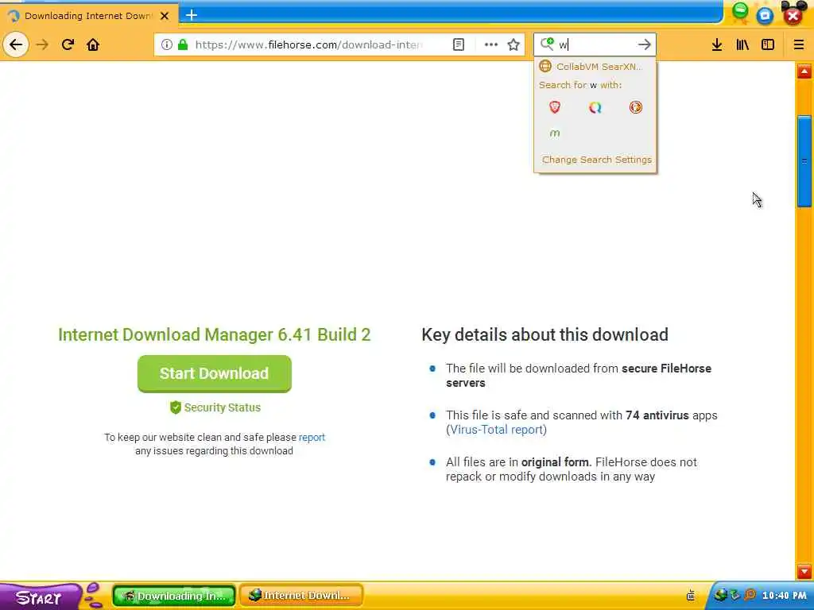Go back to the previous page
Image resolution: width=814 pixels, height=610 pixels.
click(x=16, y=44)
